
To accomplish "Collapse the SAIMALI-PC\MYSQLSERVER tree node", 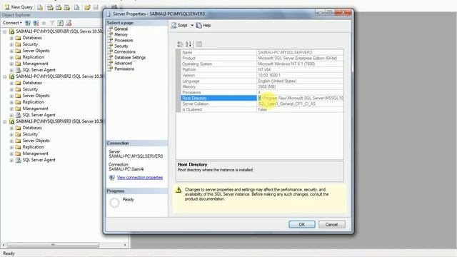I will [x=5, y=31].
